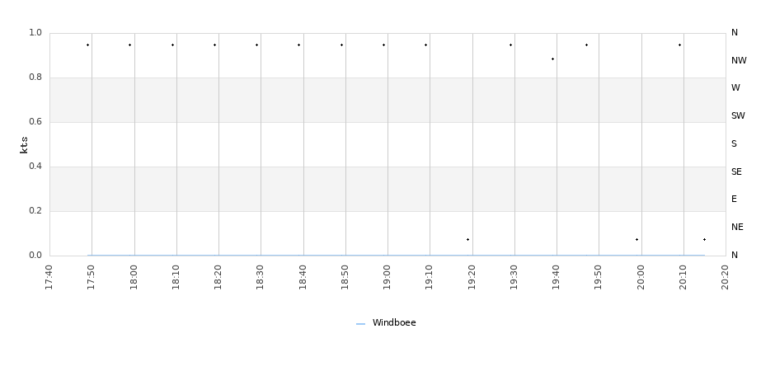Click the 0.4 value on y-axis

[x=35, y=166]
